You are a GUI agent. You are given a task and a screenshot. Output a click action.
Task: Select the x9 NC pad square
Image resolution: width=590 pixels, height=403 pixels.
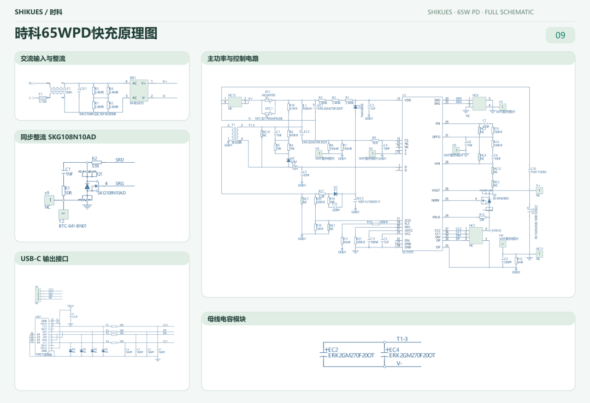point(50,200)
